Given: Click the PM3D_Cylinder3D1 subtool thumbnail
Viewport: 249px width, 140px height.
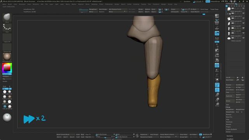Looking at the screenshot, I should point(229,19).
